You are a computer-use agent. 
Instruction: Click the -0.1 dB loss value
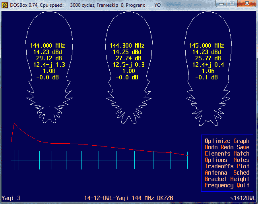[x=206, y=77]
